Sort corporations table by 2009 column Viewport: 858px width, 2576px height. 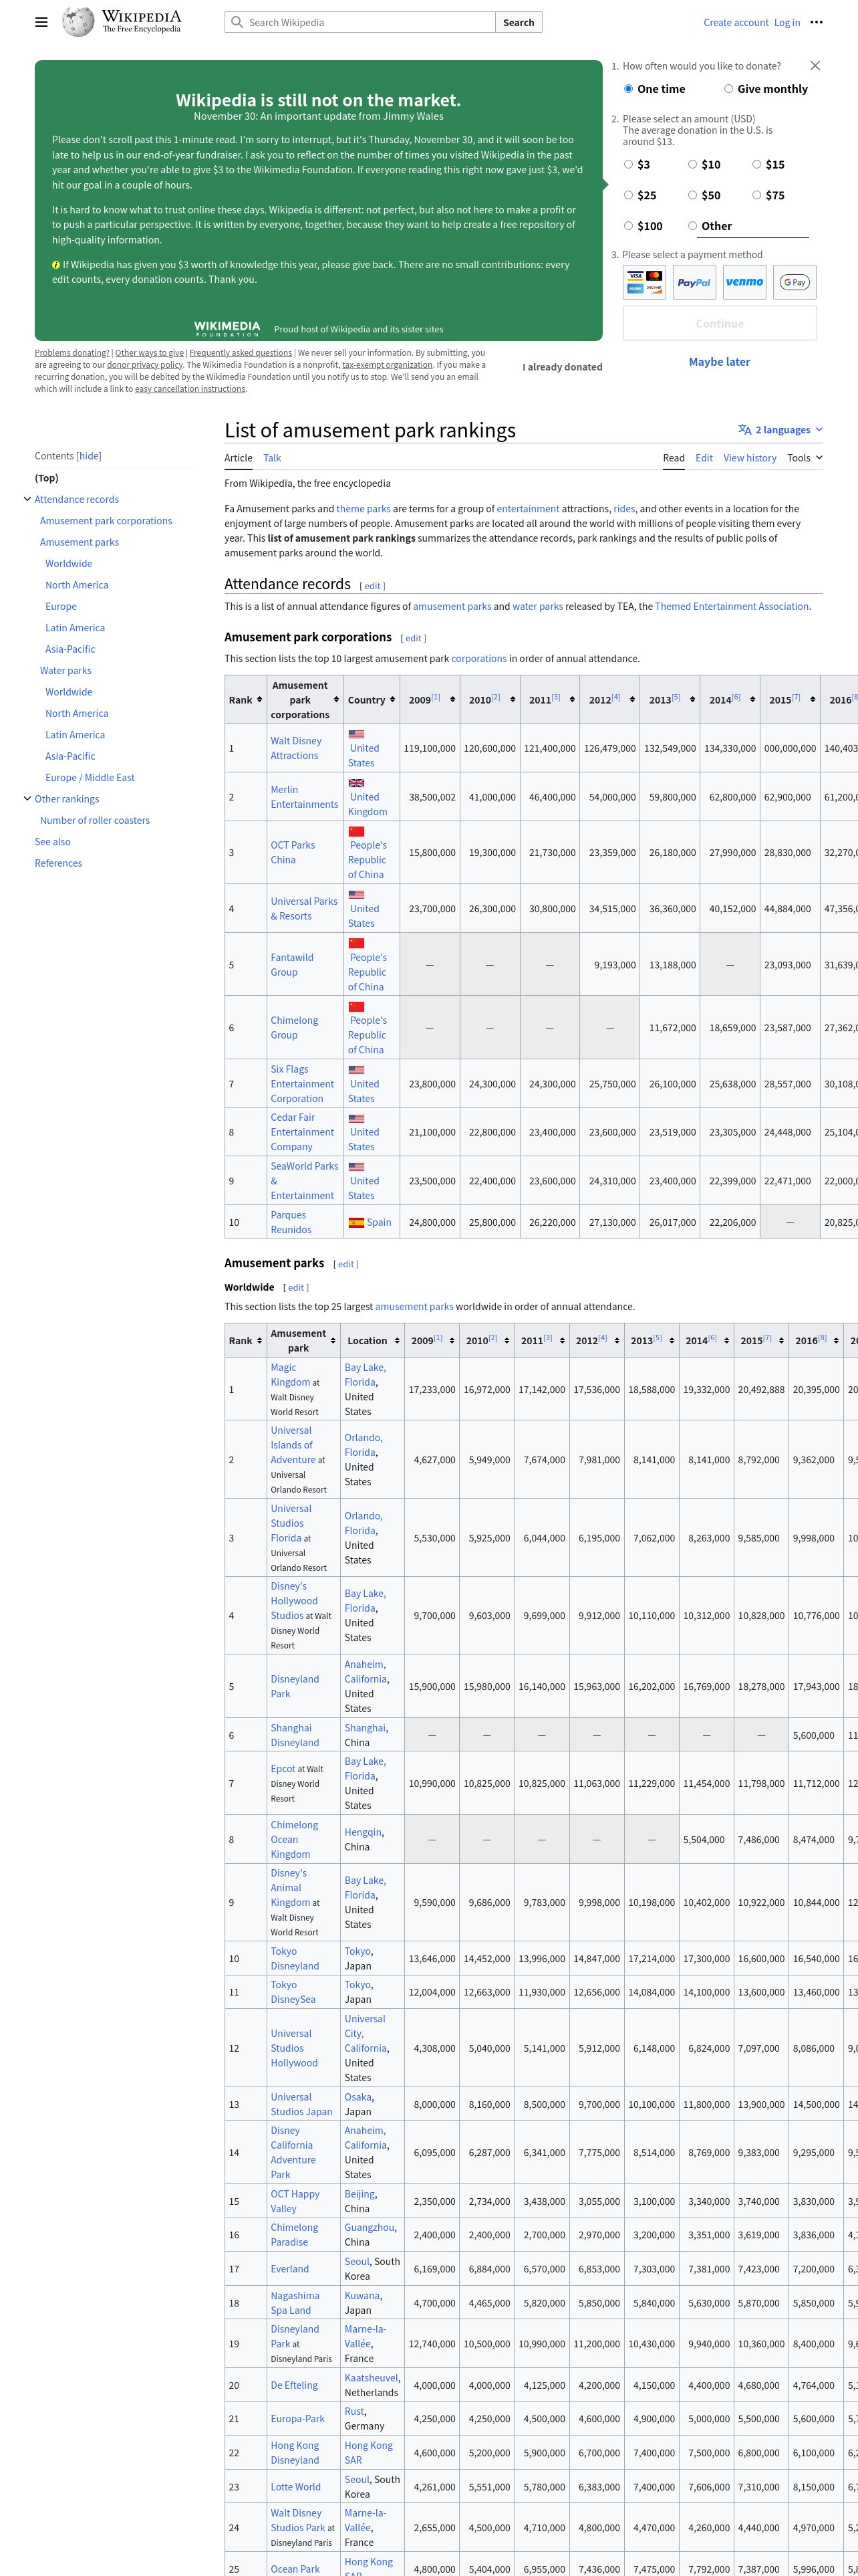(x=452, y=700)
